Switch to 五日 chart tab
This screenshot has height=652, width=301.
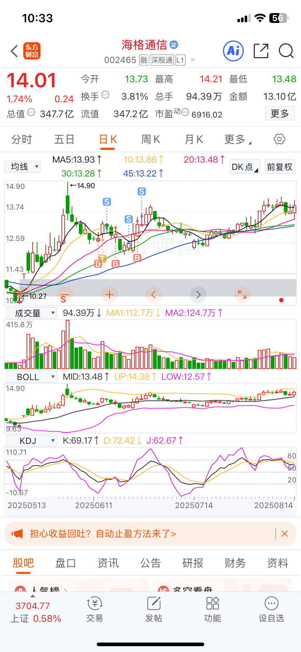tap(64, 139)
